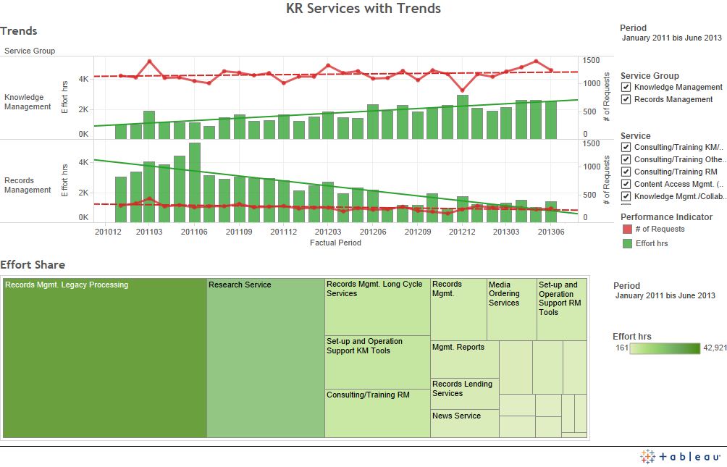
Task: Click the Factual Period axis title
Action: coord(335,243)
